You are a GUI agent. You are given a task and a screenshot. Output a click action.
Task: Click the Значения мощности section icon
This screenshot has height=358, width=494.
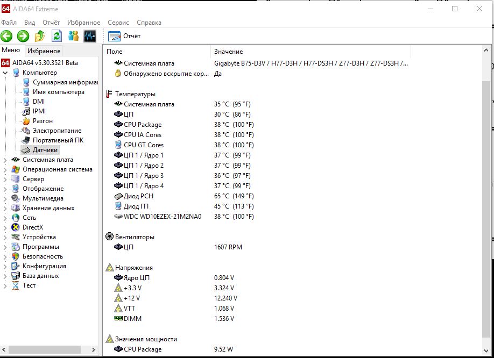(x=109, y=339)
